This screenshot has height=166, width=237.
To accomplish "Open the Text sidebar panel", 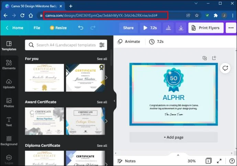I will (x=9, y=122).
